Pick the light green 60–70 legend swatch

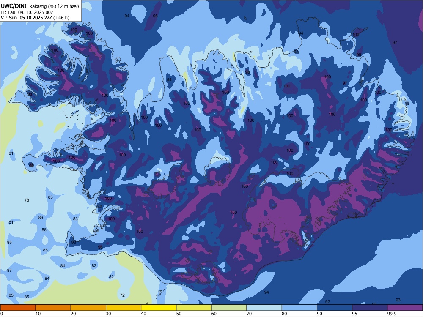[x=229, y=308]
